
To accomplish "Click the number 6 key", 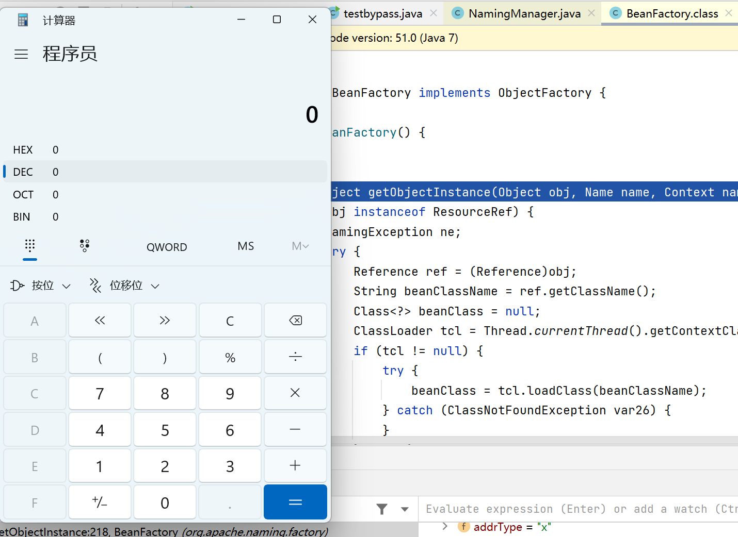I will point(230,429).
